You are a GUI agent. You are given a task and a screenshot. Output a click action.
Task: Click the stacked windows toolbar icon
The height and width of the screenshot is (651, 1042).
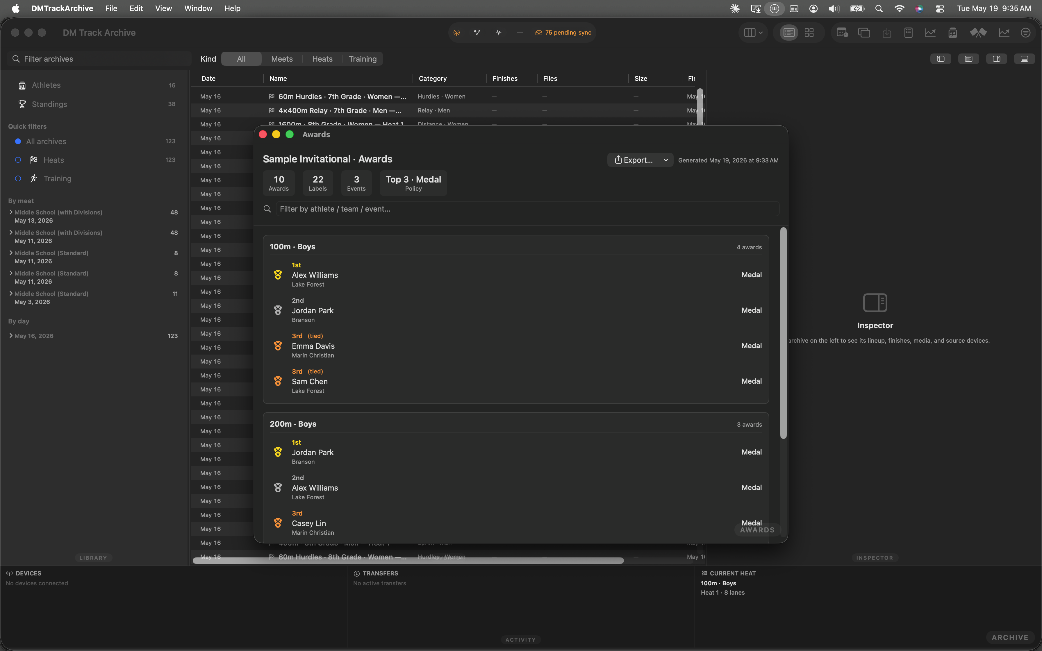pyautogui.click(x=864, y=33)
